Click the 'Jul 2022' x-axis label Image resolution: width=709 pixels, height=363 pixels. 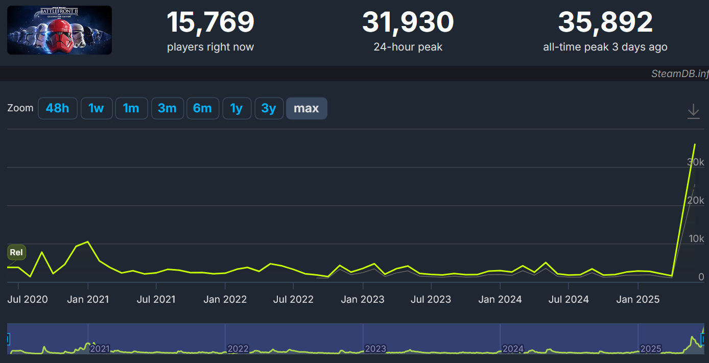[293, 300]
